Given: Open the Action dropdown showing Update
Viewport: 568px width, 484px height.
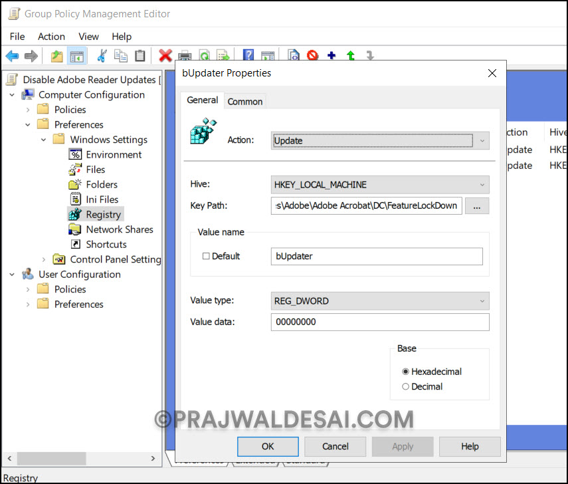Looking at the screenshot, I should click(x=380, y=141).
